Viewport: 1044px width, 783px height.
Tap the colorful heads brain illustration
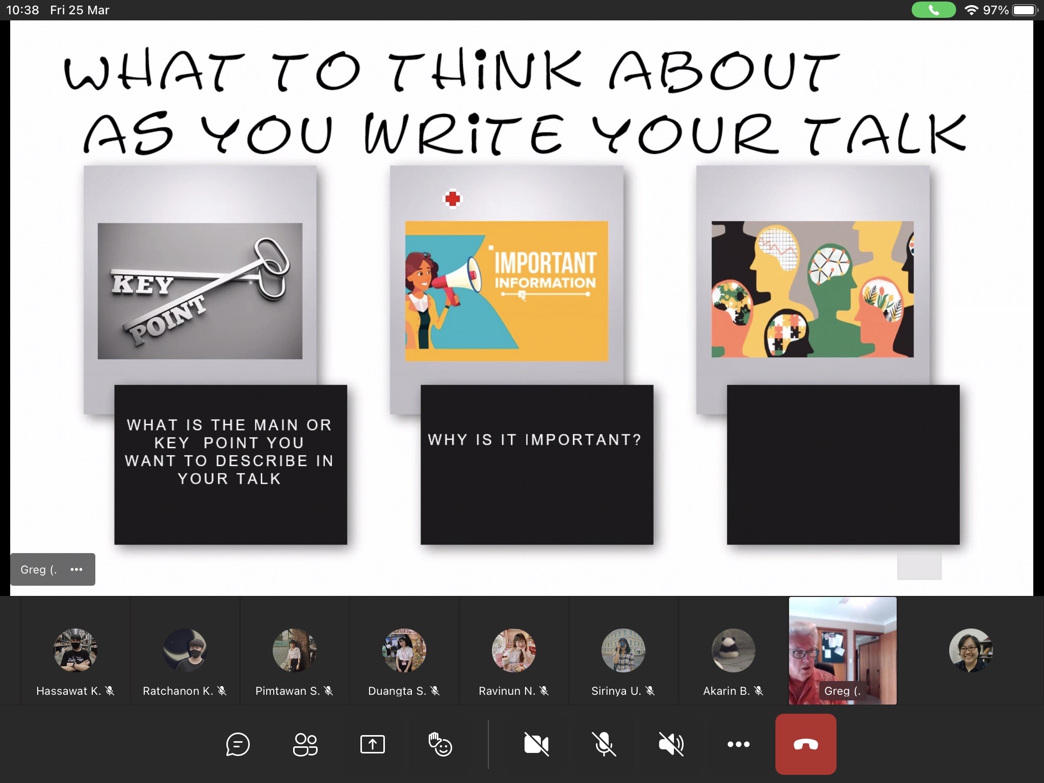click(x=813, y=289)
